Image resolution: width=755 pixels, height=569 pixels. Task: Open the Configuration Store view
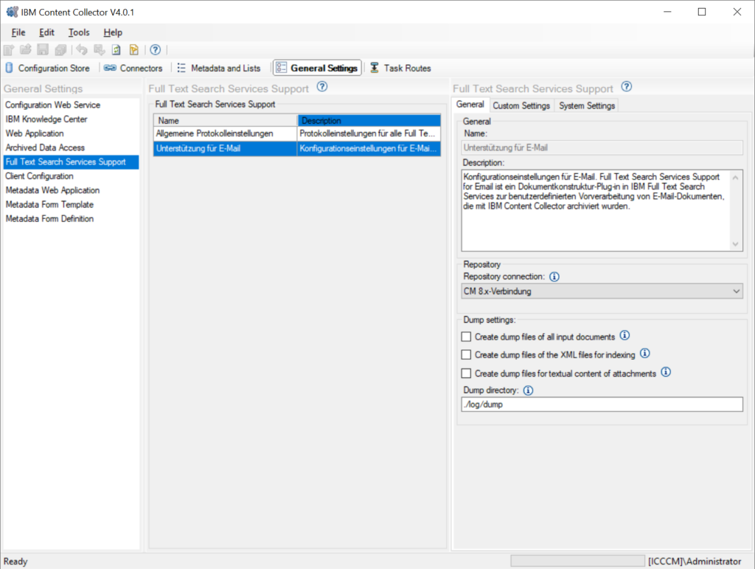pyautogui.click(x=47, y=69)
